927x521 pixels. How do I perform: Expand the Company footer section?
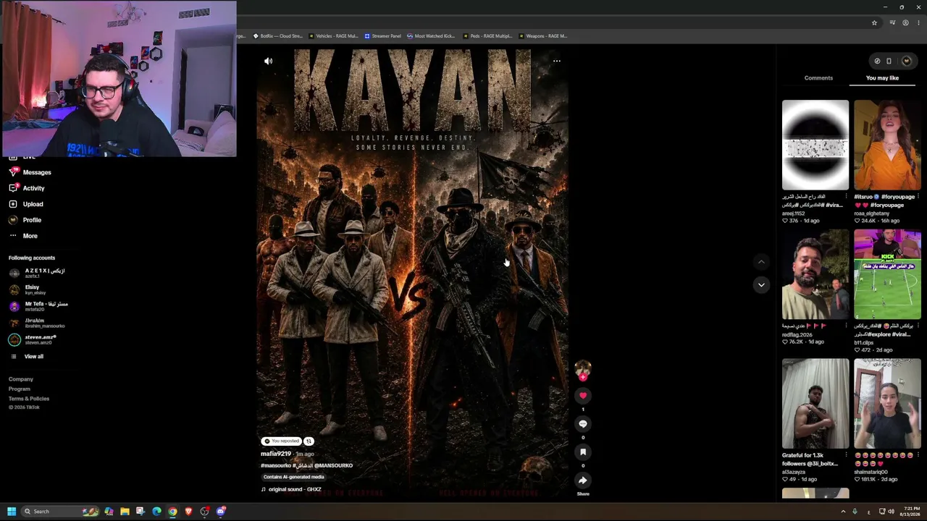coord(21,379)
